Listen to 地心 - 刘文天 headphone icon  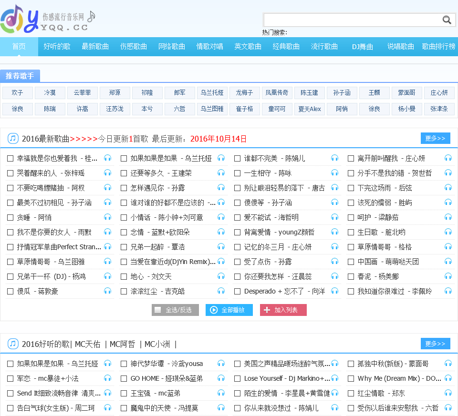(221, 276)
